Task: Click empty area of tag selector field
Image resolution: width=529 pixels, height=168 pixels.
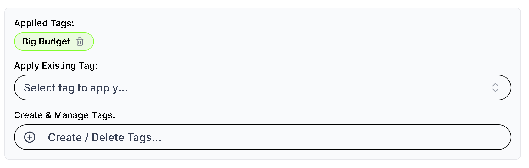Action: click(303, 87)
